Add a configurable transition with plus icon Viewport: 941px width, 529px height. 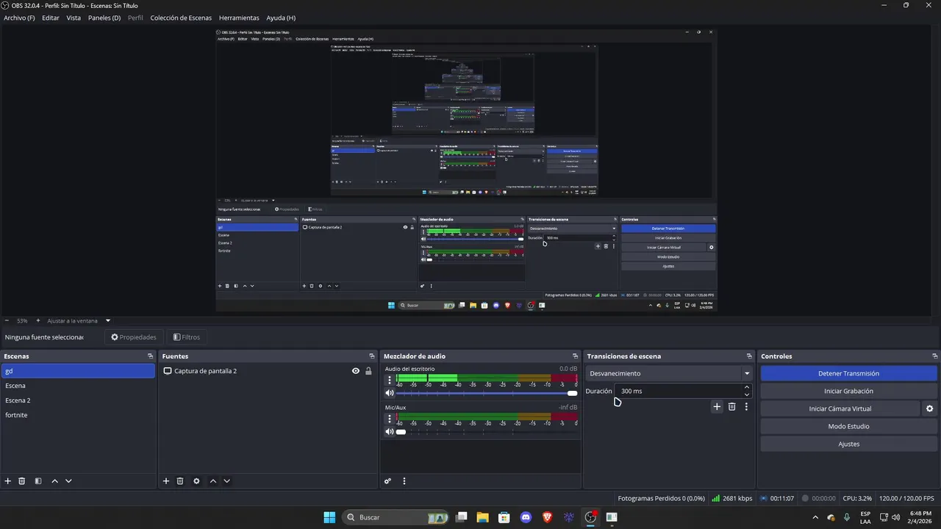pyautogui.click(x=717, y=406)
